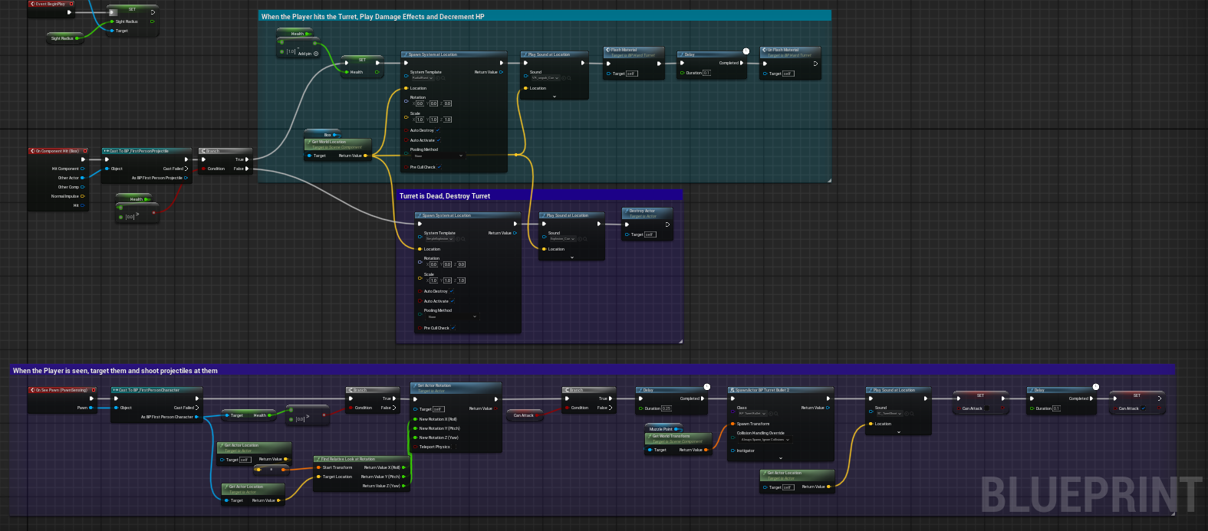Select the 'Turret is Dead, Destroy Turret' comment title
Image resolution: width=1208 pixels, height=531 pixels.
coord(445,196)
